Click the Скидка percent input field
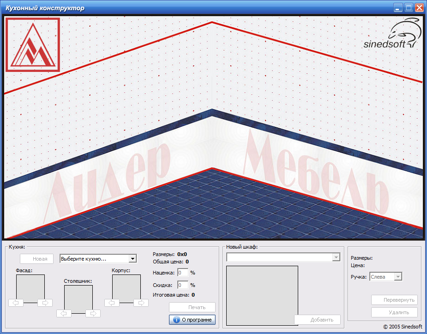The image size is (427, 334). [183, 285]
